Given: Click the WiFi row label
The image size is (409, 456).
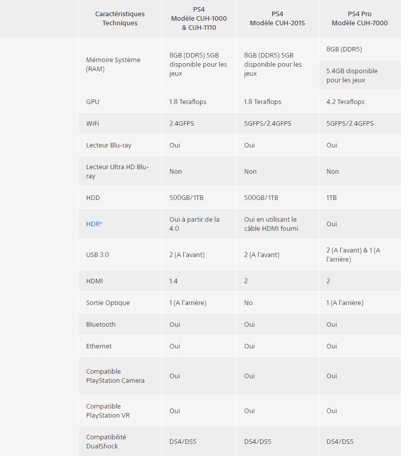Looking at the screenshot, I should click(x=93, y=123).
